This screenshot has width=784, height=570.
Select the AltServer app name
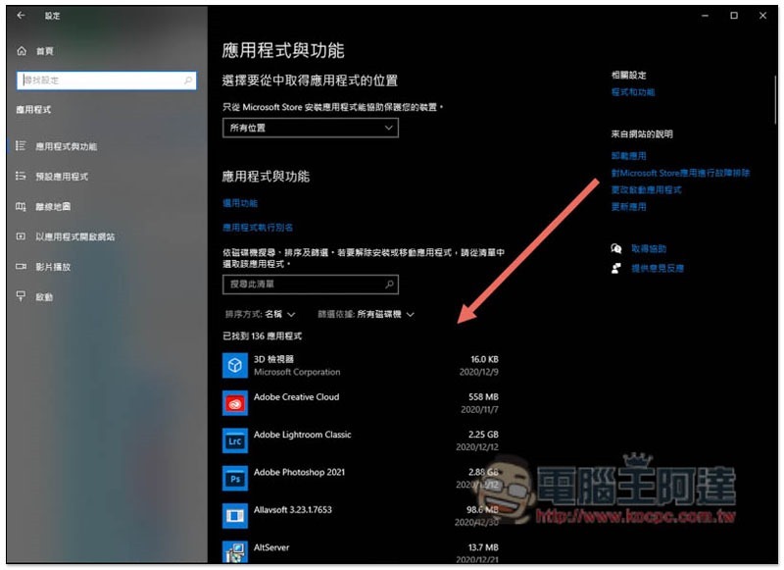click(x=271, y=547)
